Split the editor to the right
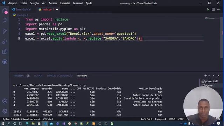This screenshot has height=126, width=224. 213,9
